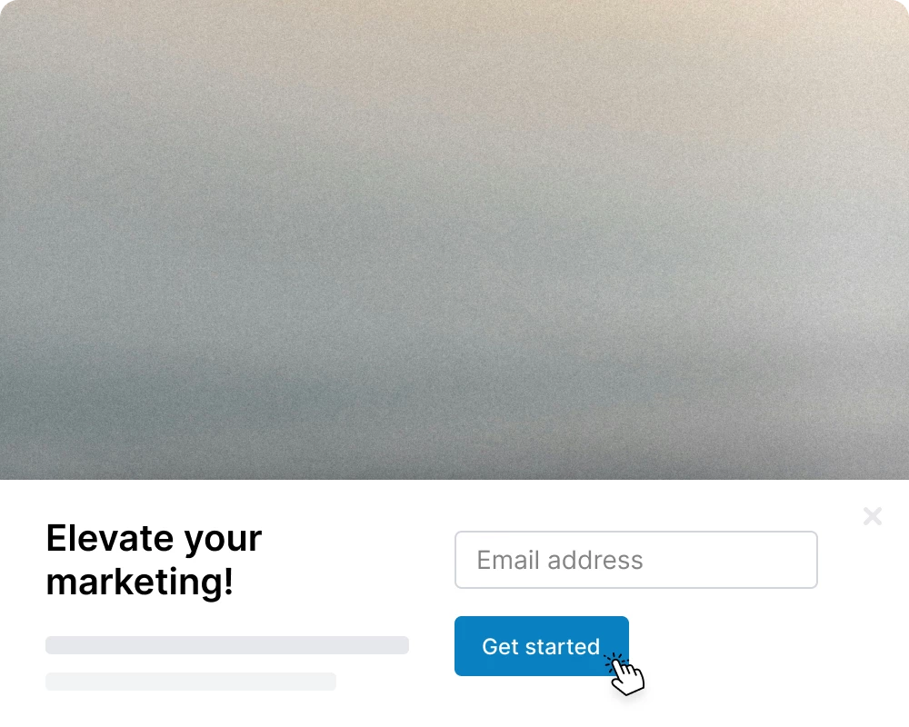This screenshot has height=727, width=909.
Task: Submit the form using Get started
Action: coord(542,646)
